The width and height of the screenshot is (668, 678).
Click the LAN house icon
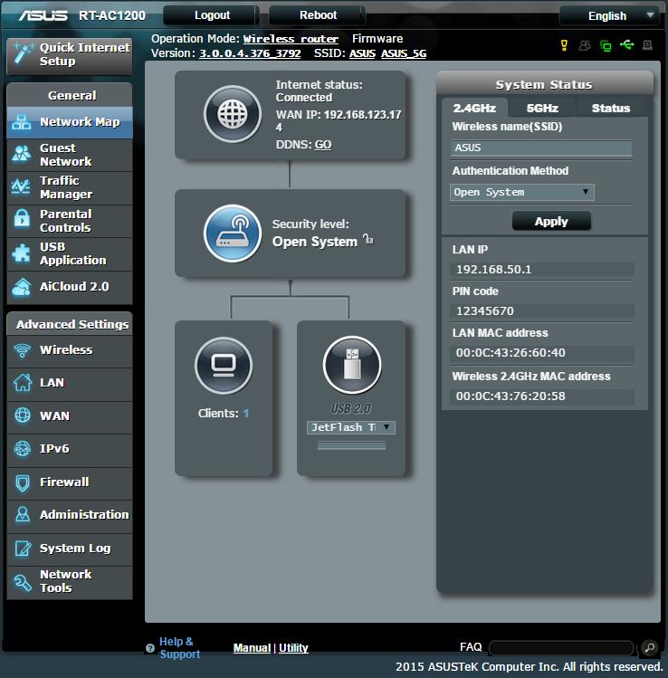22,383
